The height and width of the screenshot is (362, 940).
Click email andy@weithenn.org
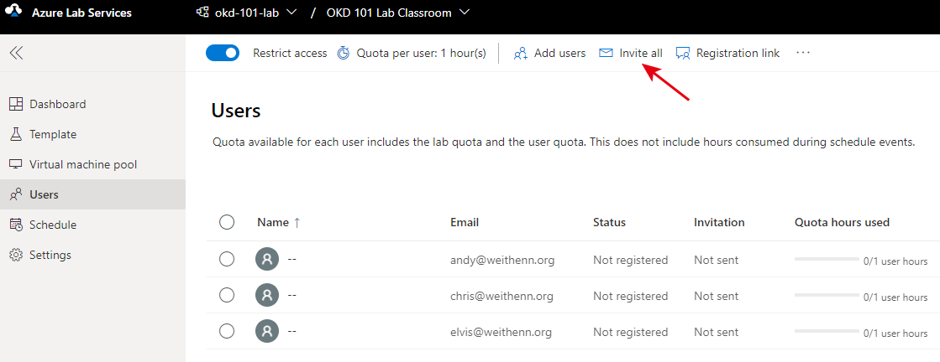click(x=502, y=261)
